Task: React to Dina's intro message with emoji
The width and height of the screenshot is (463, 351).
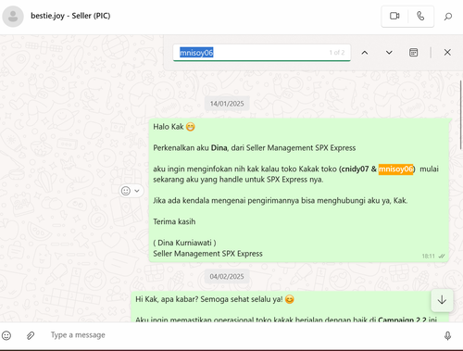Action: tap(126, 191)
